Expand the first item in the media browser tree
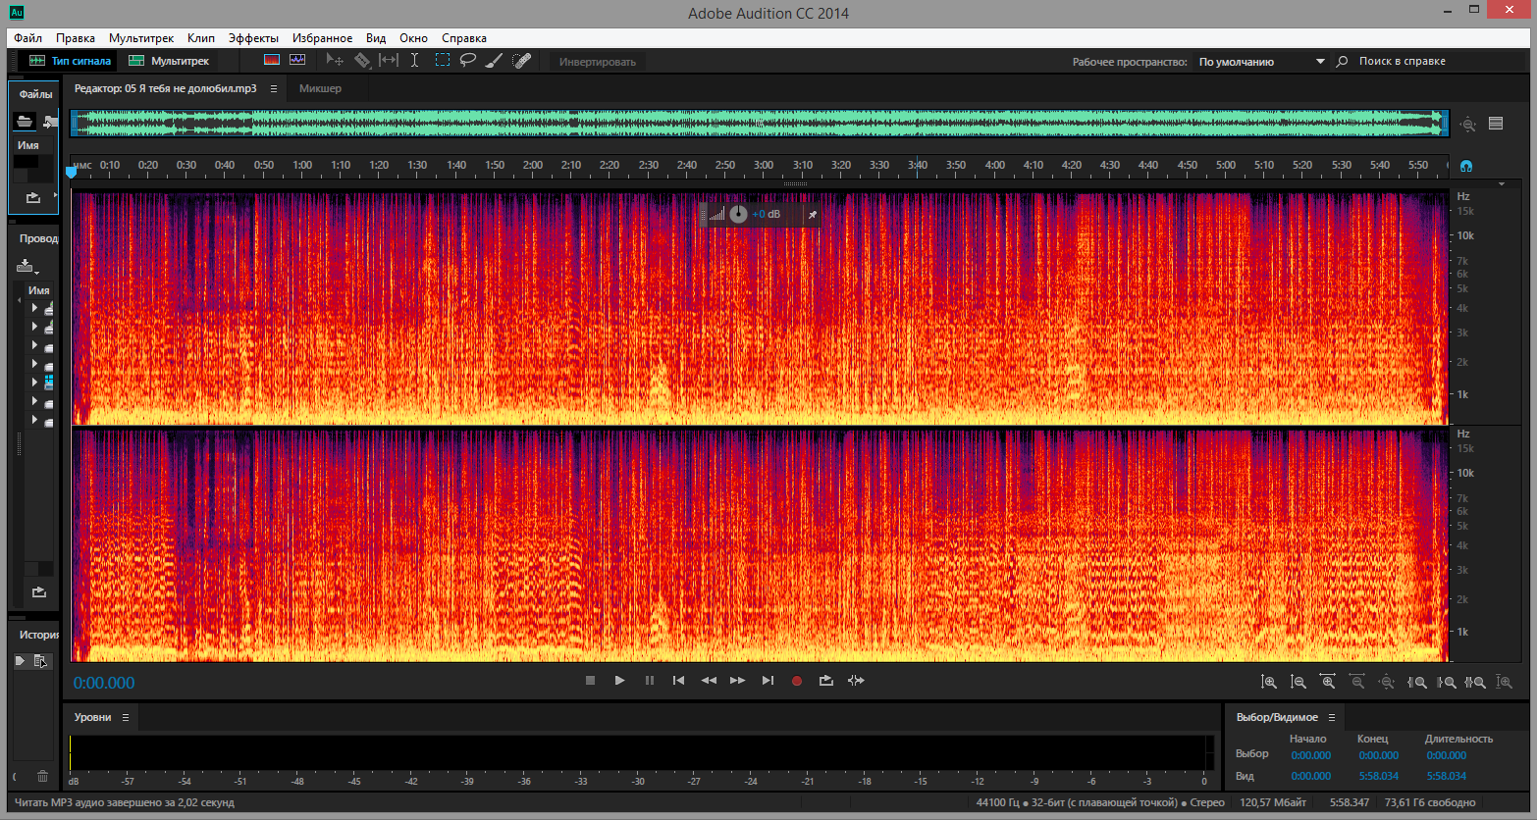The image size is (1537, 820). click(x=34, y=308)
